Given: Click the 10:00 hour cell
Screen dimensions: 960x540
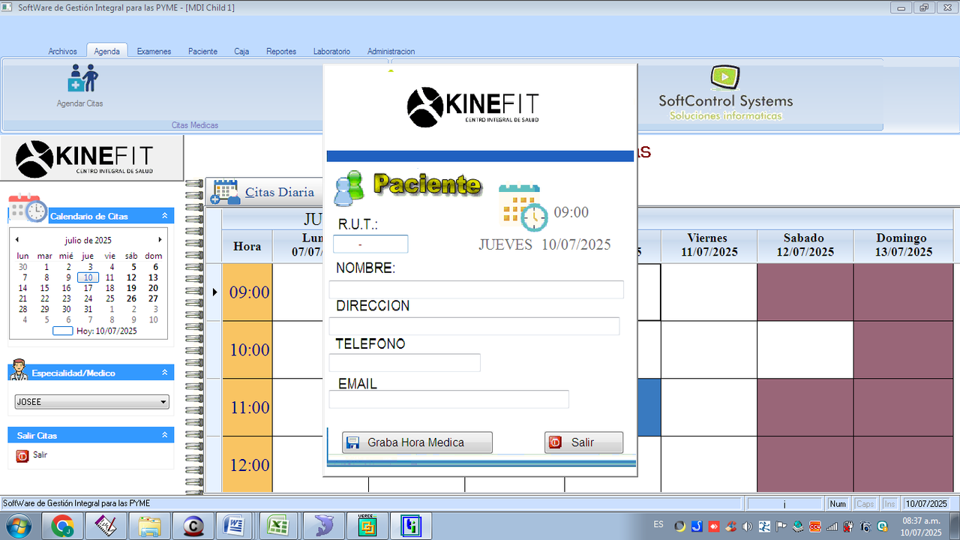Looking at the screenshot, I should coord(247,349).
